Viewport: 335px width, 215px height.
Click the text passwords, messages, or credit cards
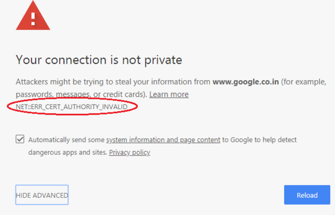click(x=81, y=94)
